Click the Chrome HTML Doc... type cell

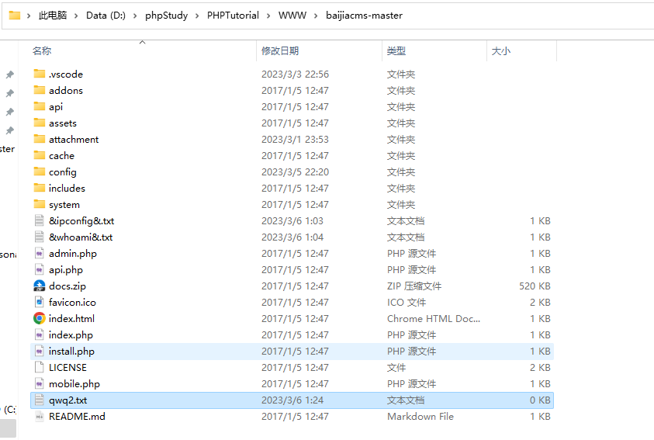(434, 319)
